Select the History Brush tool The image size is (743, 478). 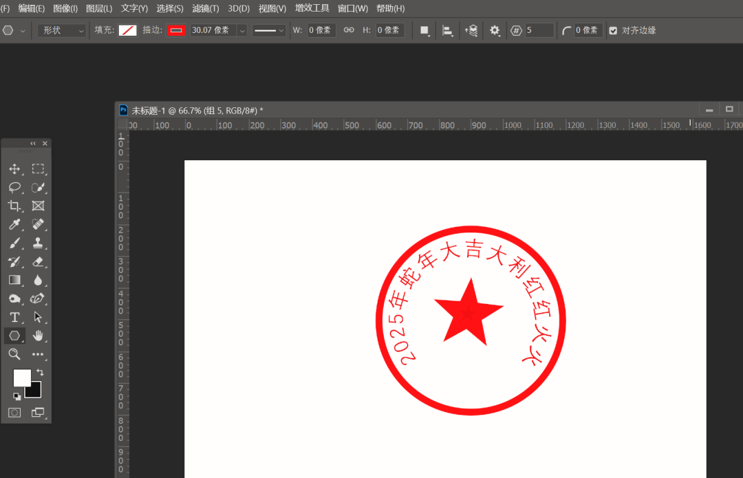click(x=14, y=261)
